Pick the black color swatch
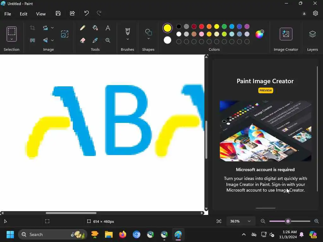The height and width of the screenshot is (242, 323). tap(179, 26)
